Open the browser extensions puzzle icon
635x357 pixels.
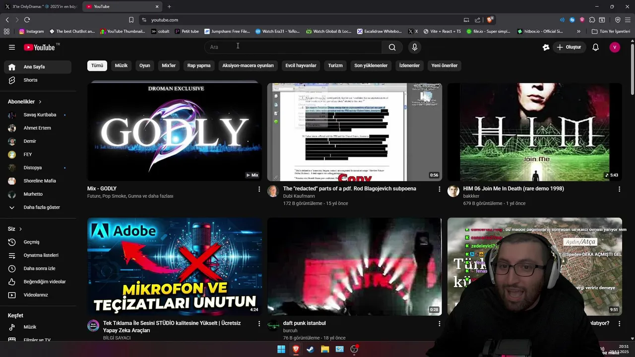click(x=592, y=20)
